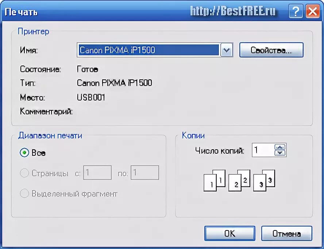Open the printer name dropdown arrow
Screen dimensions: 324x249
click(x=227, y=50)
